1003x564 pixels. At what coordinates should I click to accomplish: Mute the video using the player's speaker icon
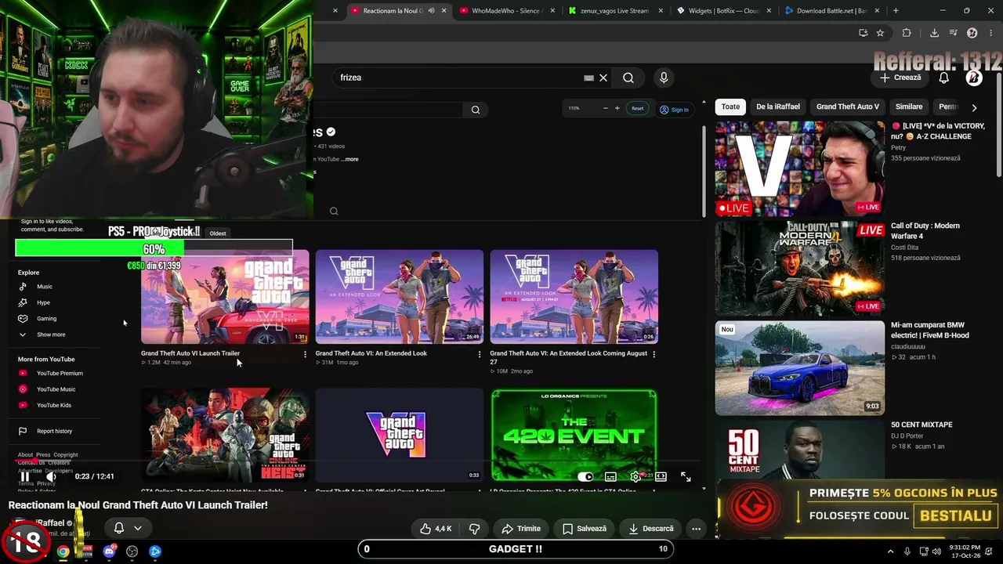click(x=51, y=476)
